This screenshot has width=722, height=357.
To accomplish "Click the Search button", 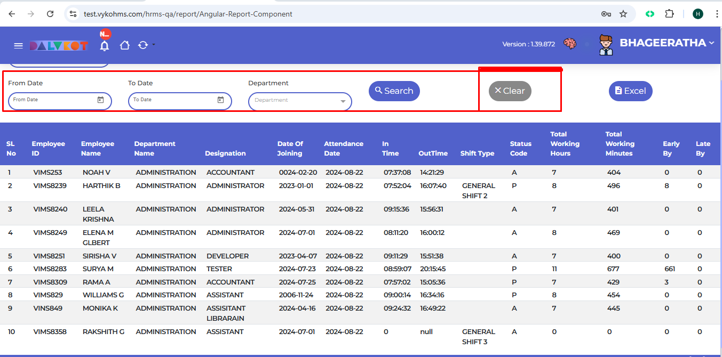I will (394, 91).
